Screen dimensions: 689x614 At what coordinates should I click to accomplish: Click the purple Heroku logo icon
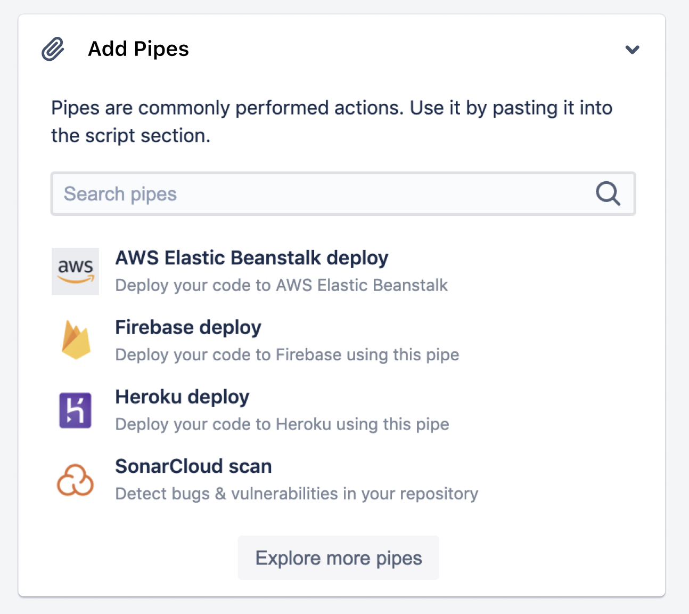[75, 410]
